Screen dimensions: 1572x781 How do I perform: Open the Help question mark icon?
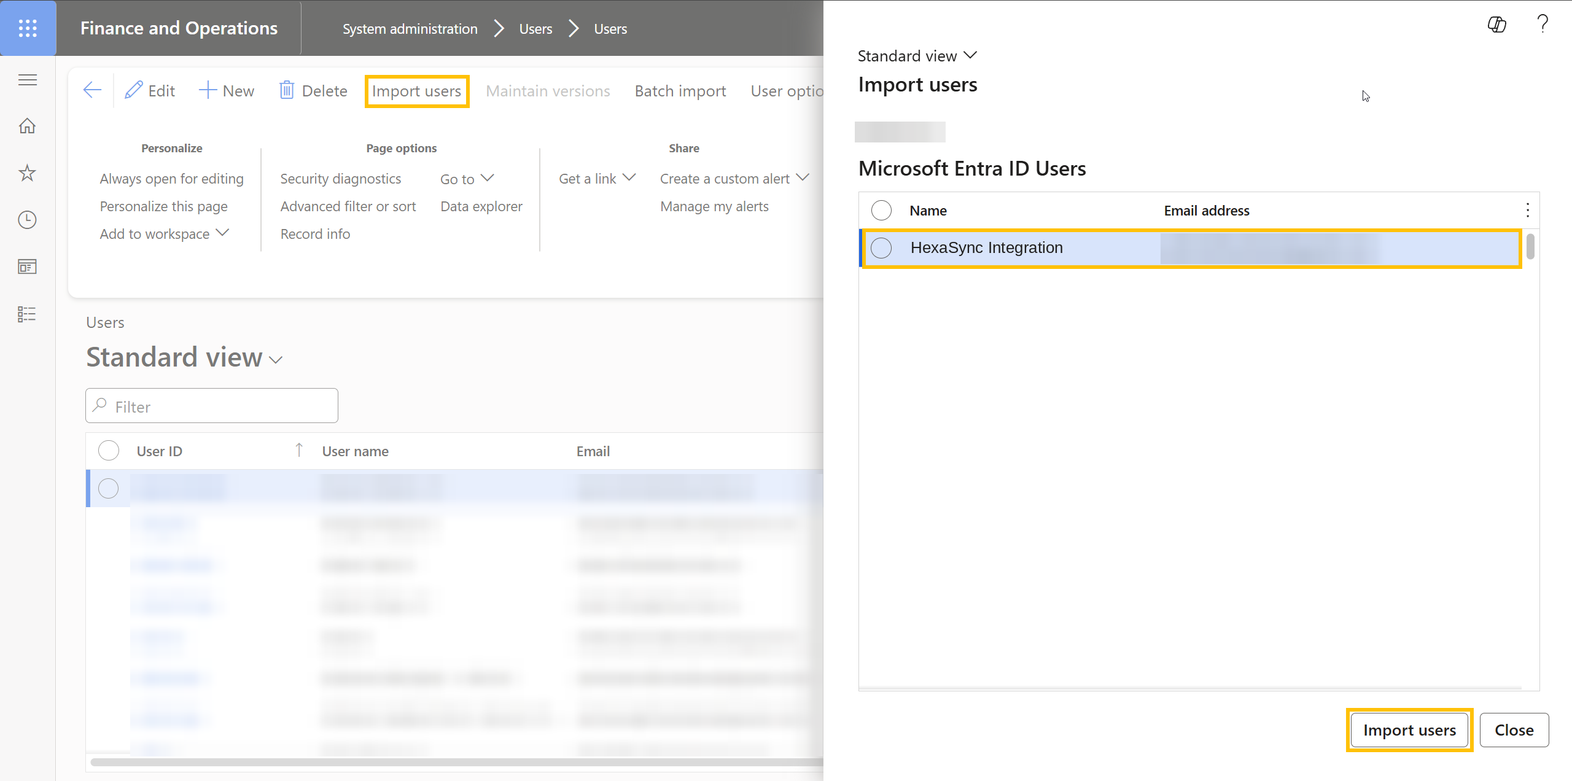[x=1542, y=24]
